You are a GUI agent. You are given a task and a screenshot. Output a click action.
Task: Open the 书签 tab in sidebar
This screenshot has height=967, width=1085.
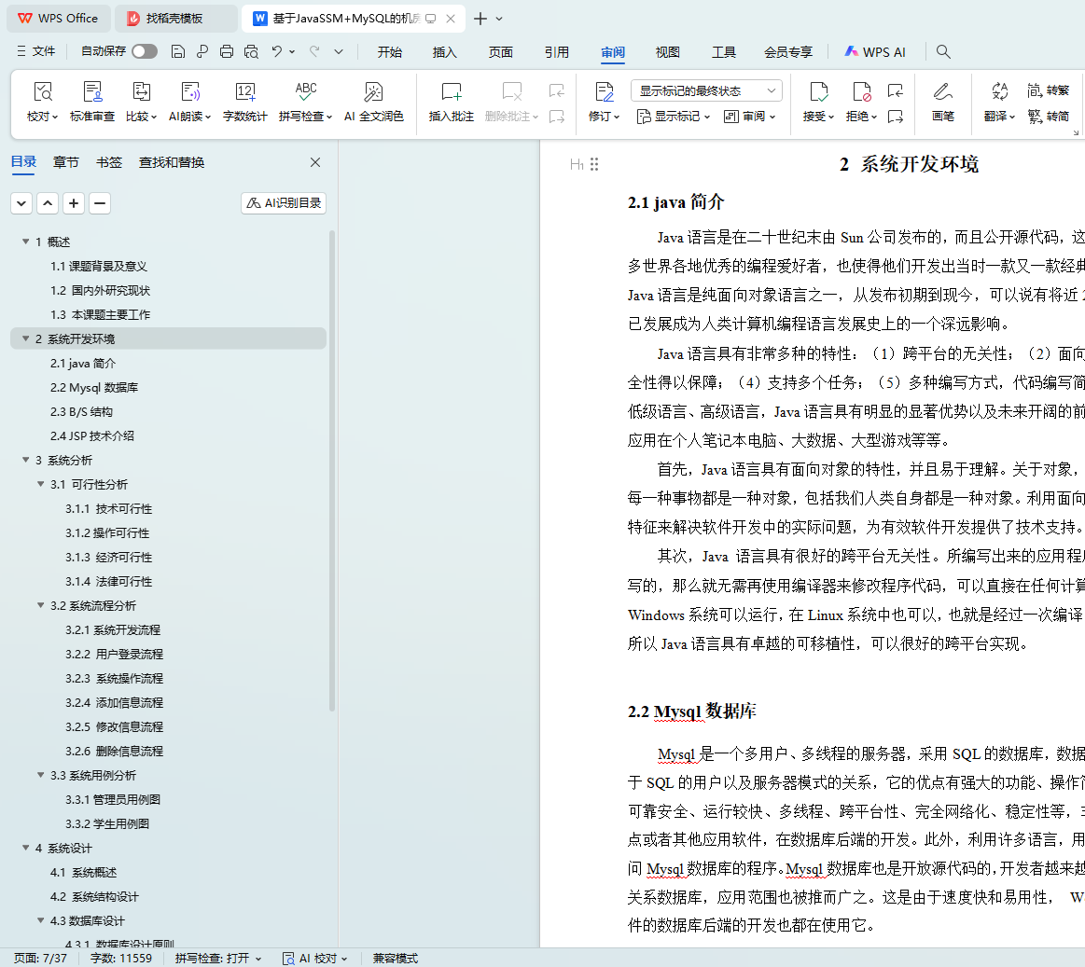coord(109,162)
